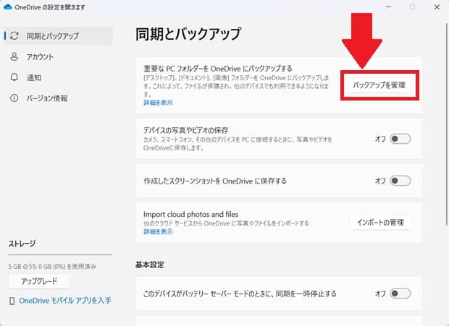The width and height of the screenshot is (449, 326).
Task: Click the phone icon beside OneDrive モバイル アプリ
Action: pyautogui.click(x=12, y=301)
